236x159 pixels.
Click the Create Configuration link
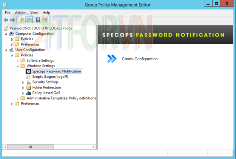pos(140,59)
